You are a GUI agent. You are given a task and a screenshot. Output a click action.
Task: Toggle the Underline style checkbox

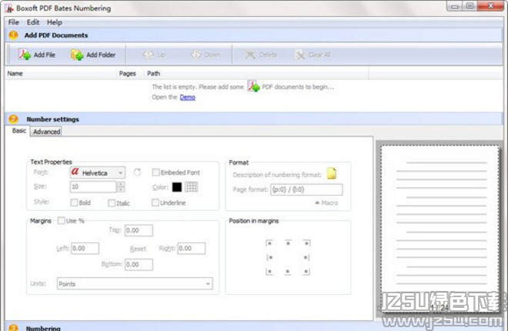[x=155, y=202]
